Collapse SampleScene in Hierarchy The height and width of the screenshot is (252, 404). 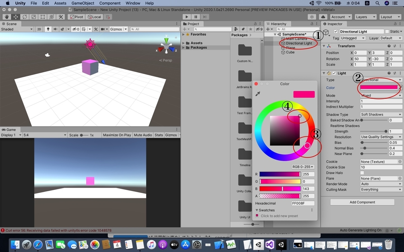coord(275,34)
